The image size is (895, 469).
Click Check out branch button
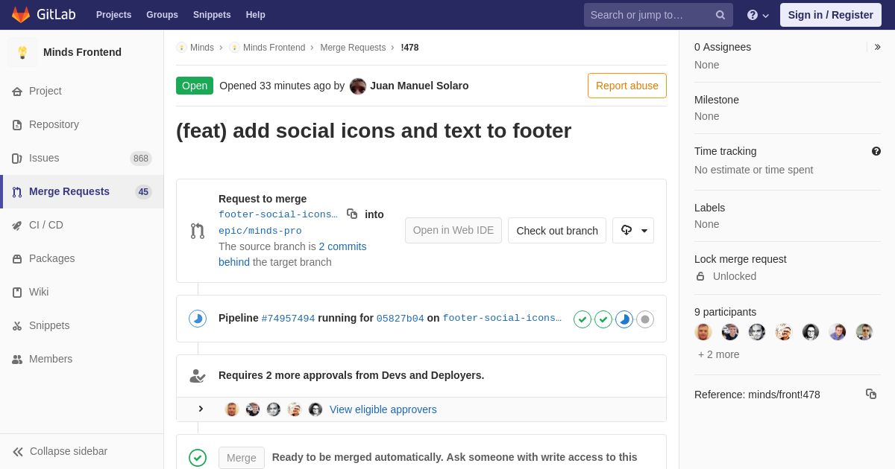point(557,230)
